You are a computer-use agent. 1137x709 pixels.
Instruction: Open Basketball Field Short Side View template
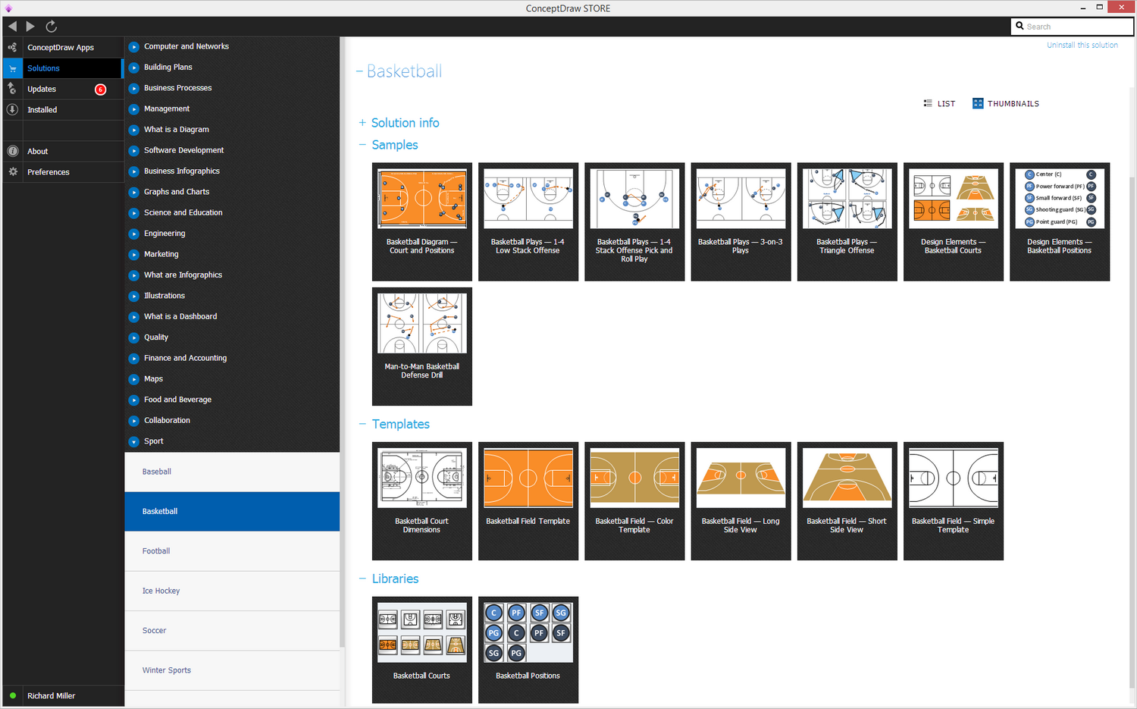847,501
